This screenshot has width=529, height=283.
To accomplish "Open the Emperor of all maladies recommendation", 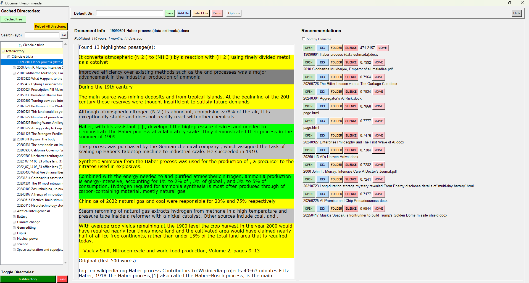I will [309, 62].
